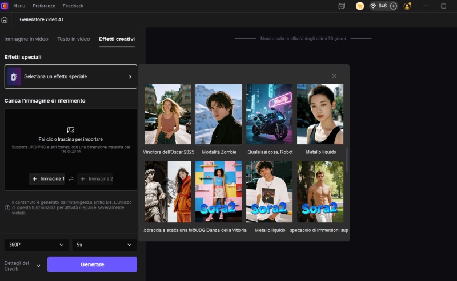
Task: Click the home icon in the top bar
Action: [5, 19]
